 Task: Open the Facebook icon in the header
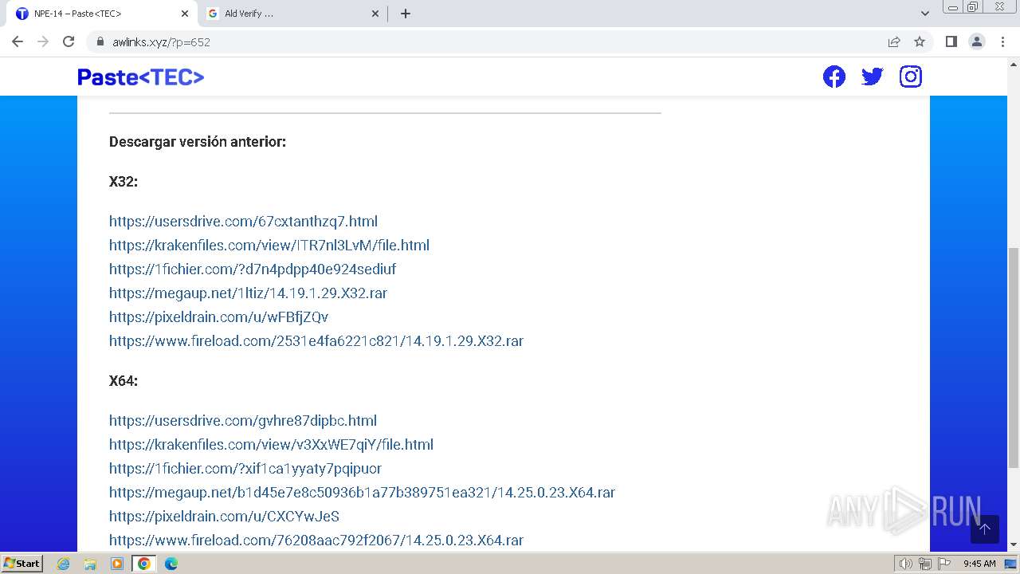point(834,77)
